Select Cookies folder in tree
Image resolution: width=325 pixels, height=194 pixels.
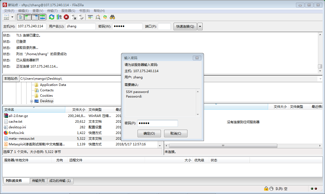[46, 96]
